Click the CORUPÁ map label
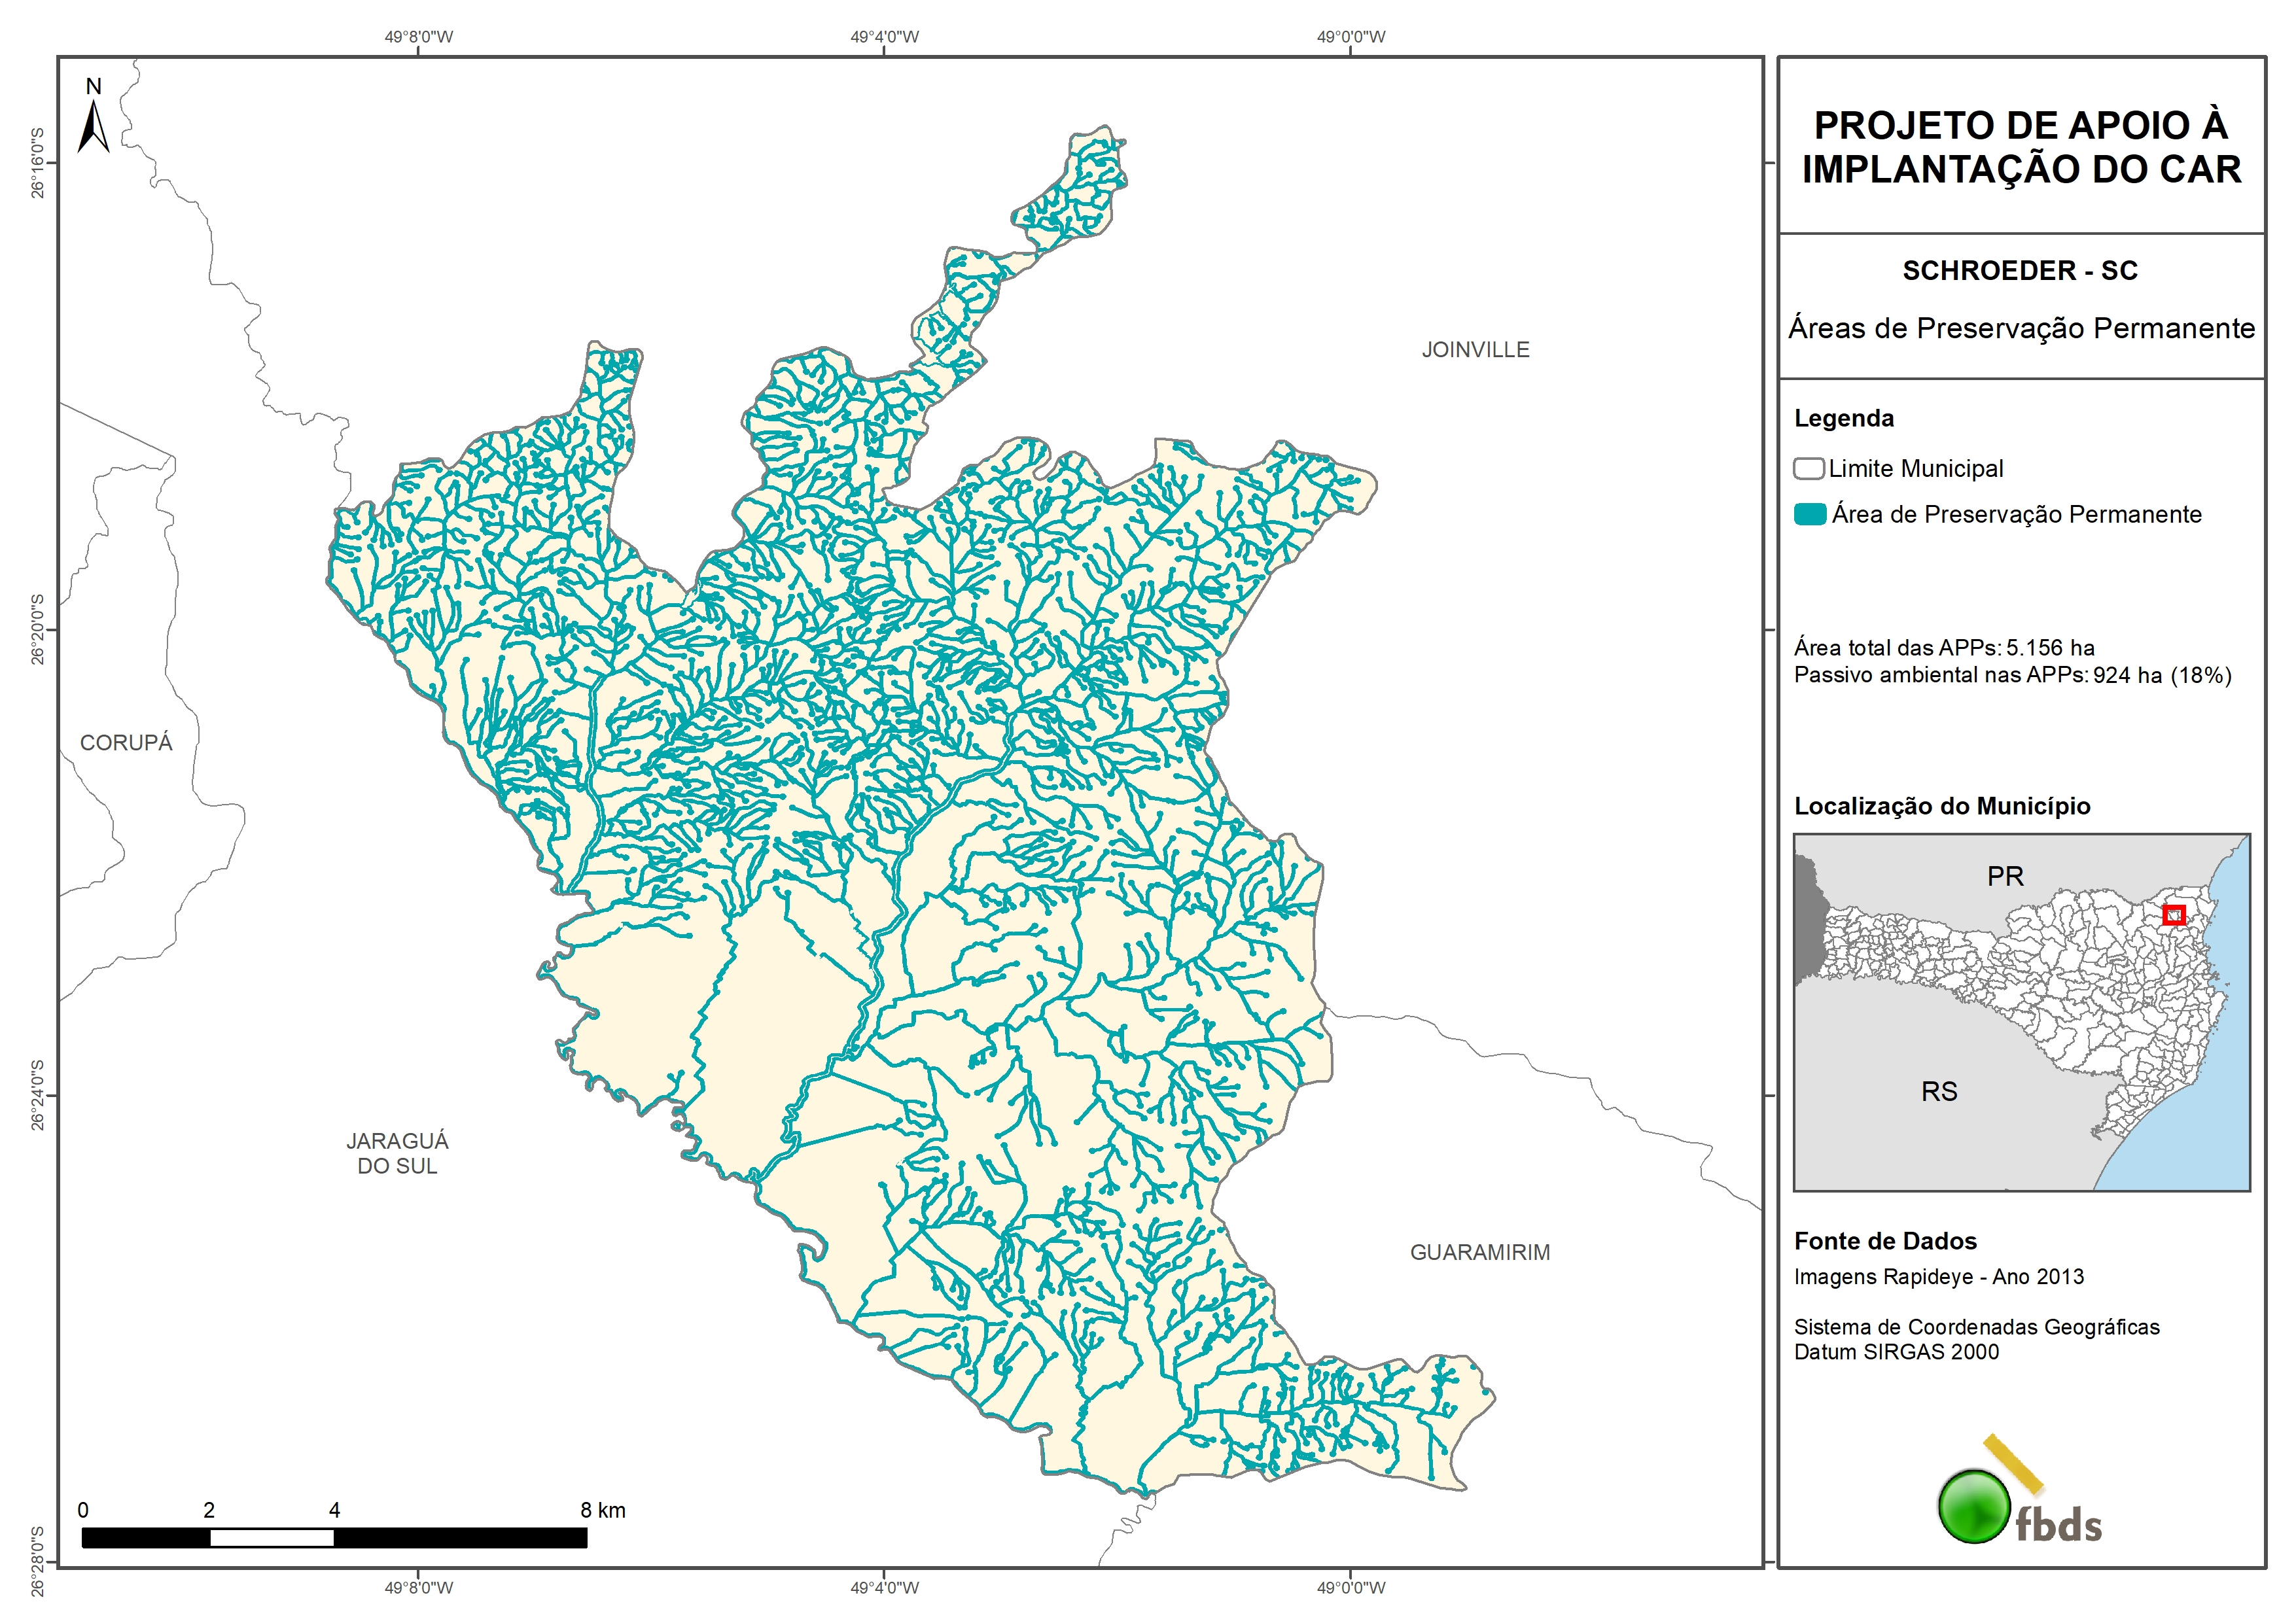 [126, 743]
